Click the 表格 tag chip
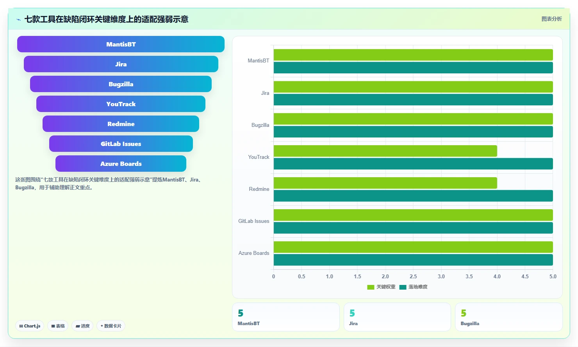578x347 pixels. click(58, 326)
